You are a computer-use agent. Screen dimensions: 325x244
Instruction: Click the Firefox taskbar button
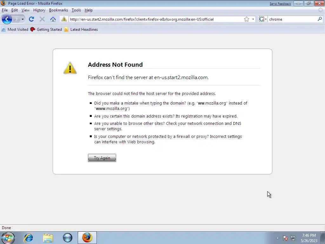pos(87,238)
